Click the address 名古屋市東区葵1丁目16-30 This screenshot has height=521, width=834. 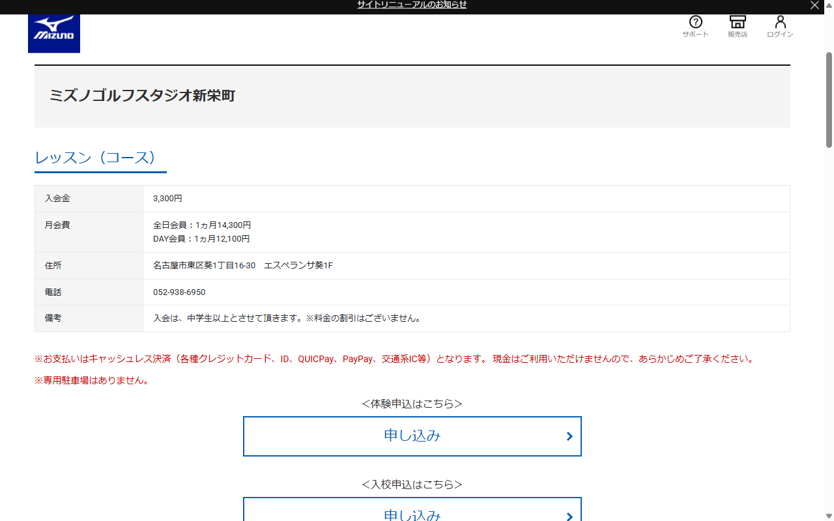point(204,266)
